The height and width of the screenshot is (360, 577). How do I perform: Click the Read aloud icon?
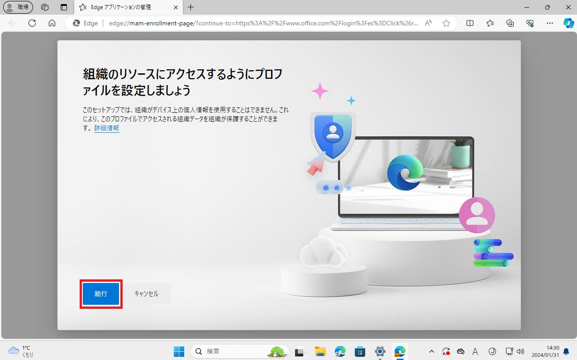(x=428, y=23)
